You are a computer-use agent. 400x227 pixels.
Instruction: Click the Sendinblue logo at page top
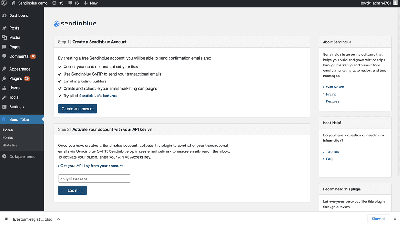coord(75,24)
